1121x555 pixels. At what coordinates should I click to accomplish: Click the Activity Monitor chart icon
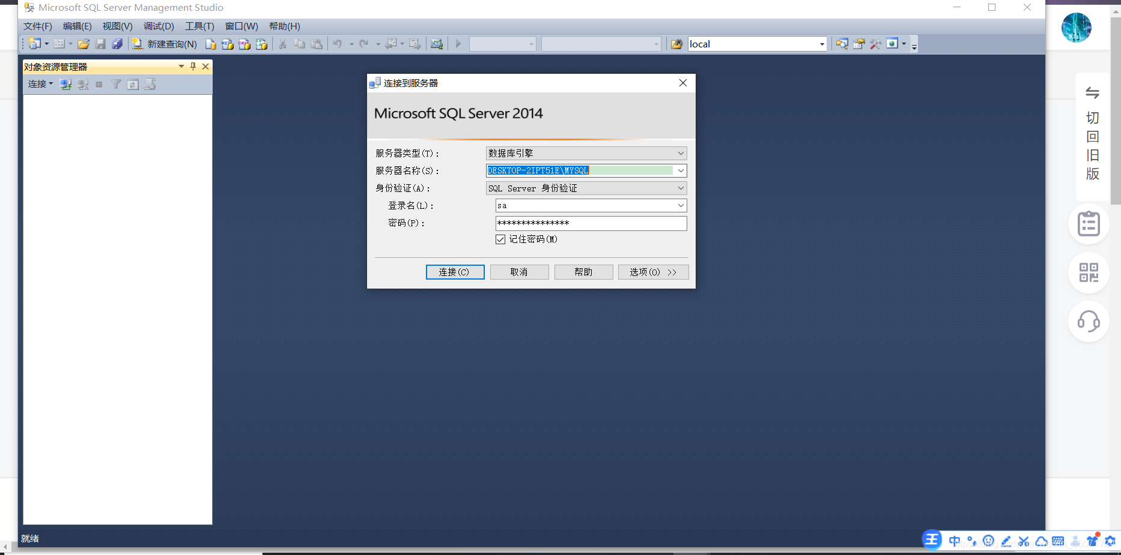pyautogui.click(x=437, y=44)
